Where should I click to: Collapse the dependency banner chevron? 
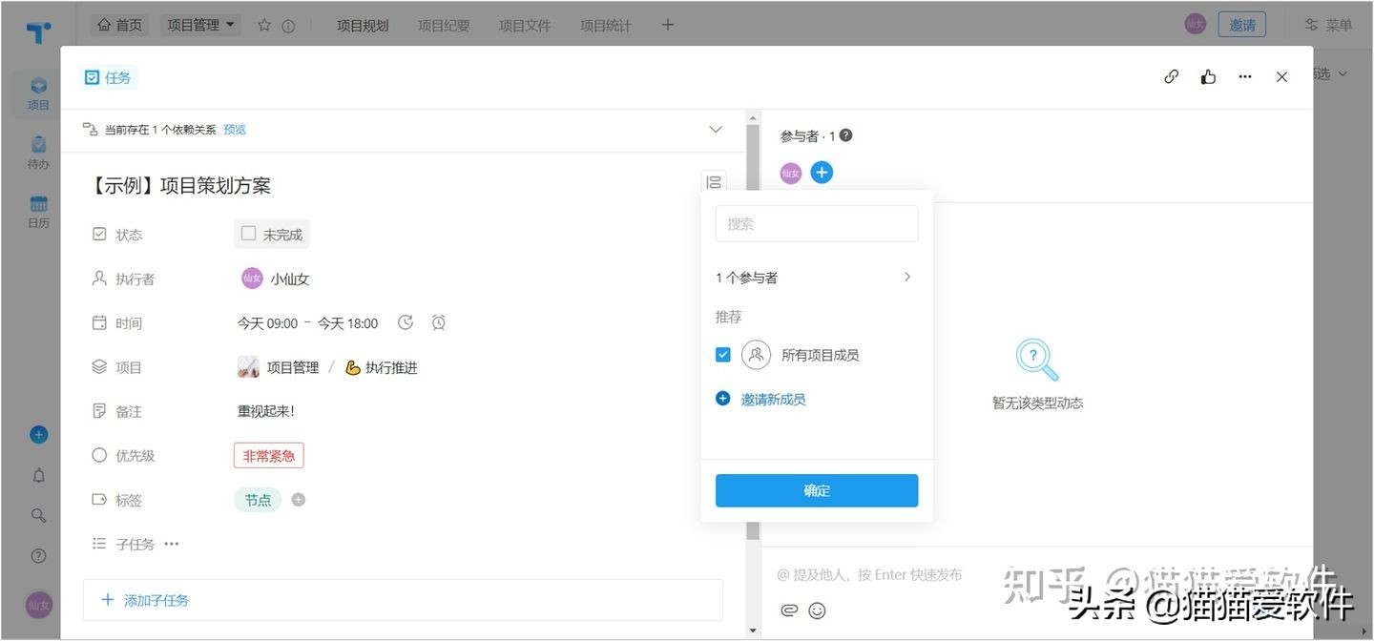click(x=716, y=130)
